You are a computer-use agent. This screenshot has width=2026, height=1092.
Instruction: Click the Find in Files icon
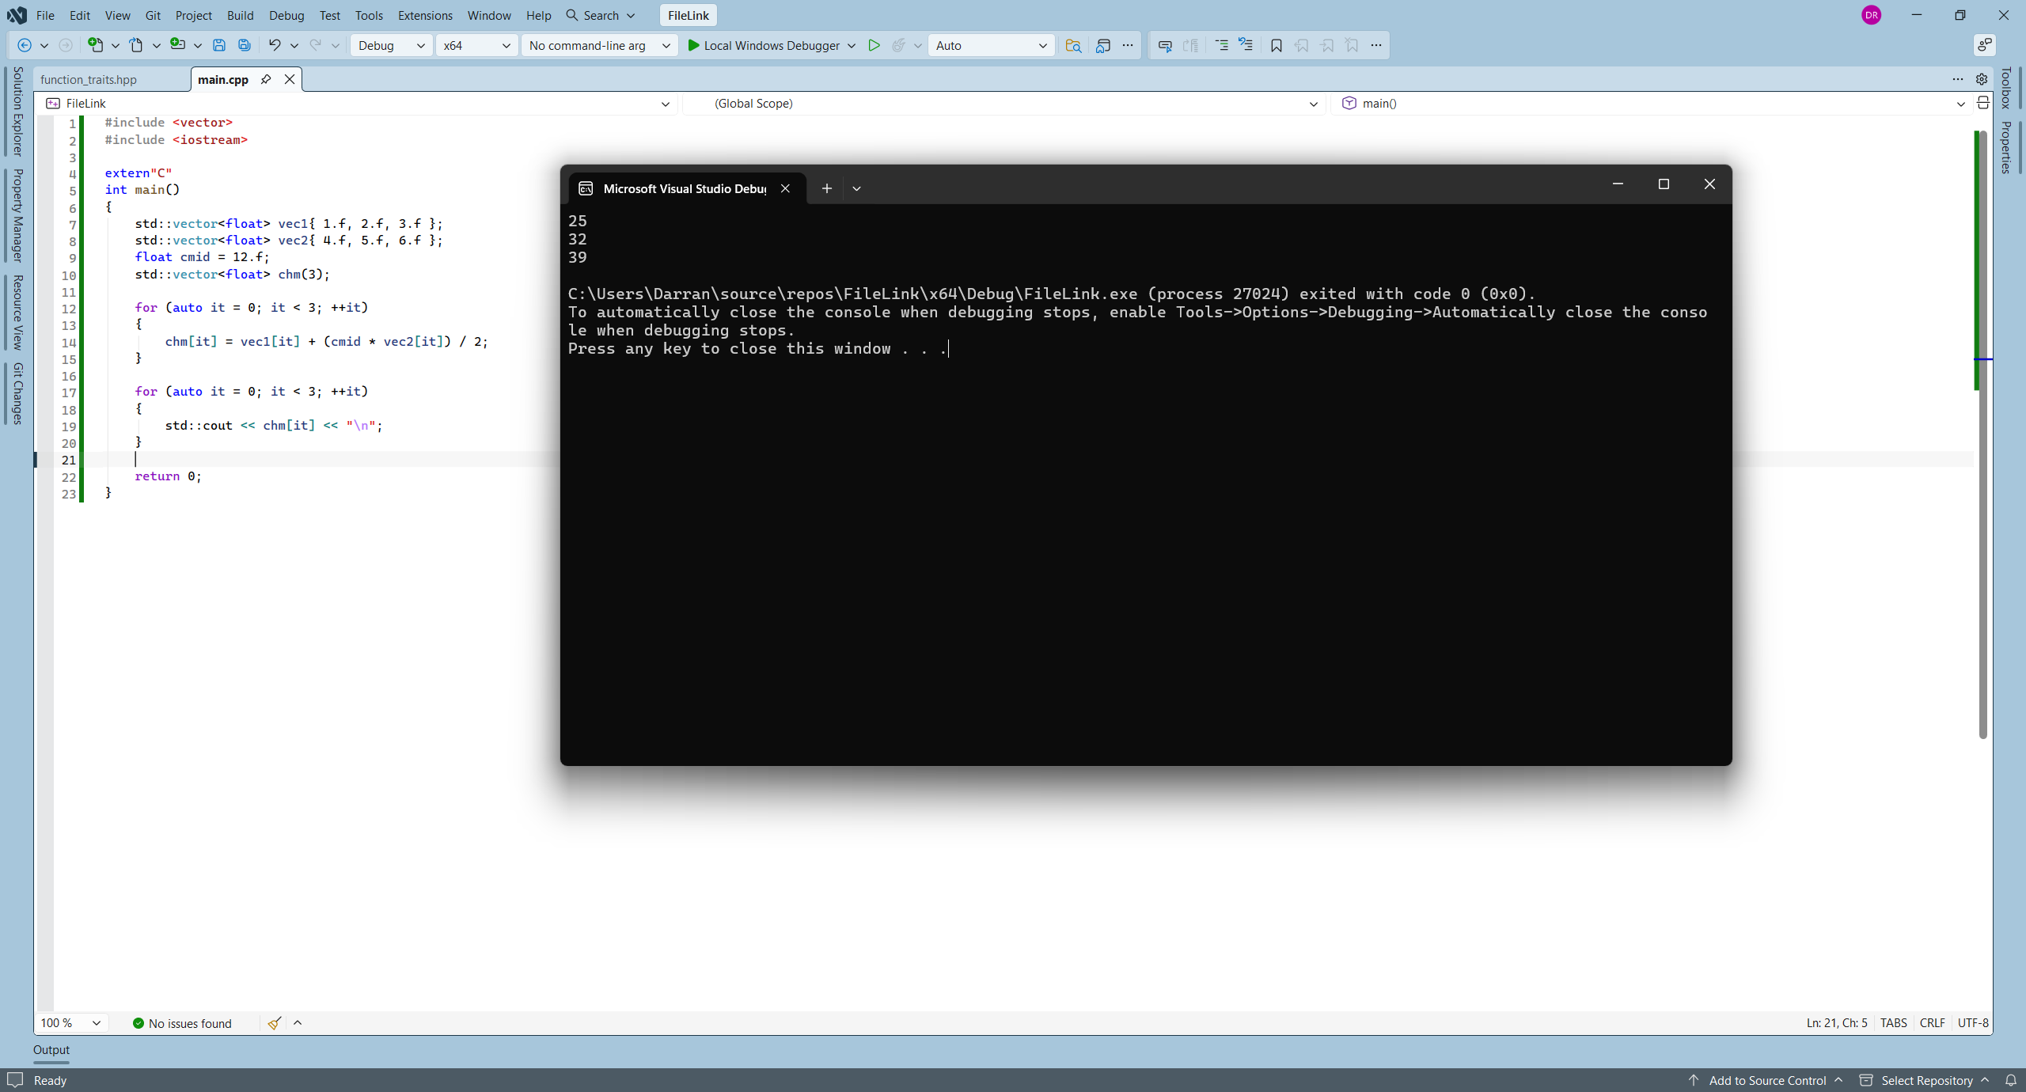(1073, 45)
